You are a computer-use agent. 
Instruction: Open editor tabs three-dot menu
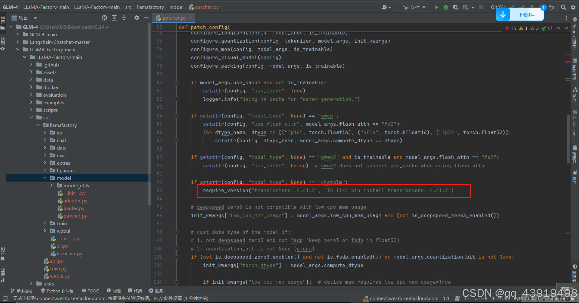[566, 18]
